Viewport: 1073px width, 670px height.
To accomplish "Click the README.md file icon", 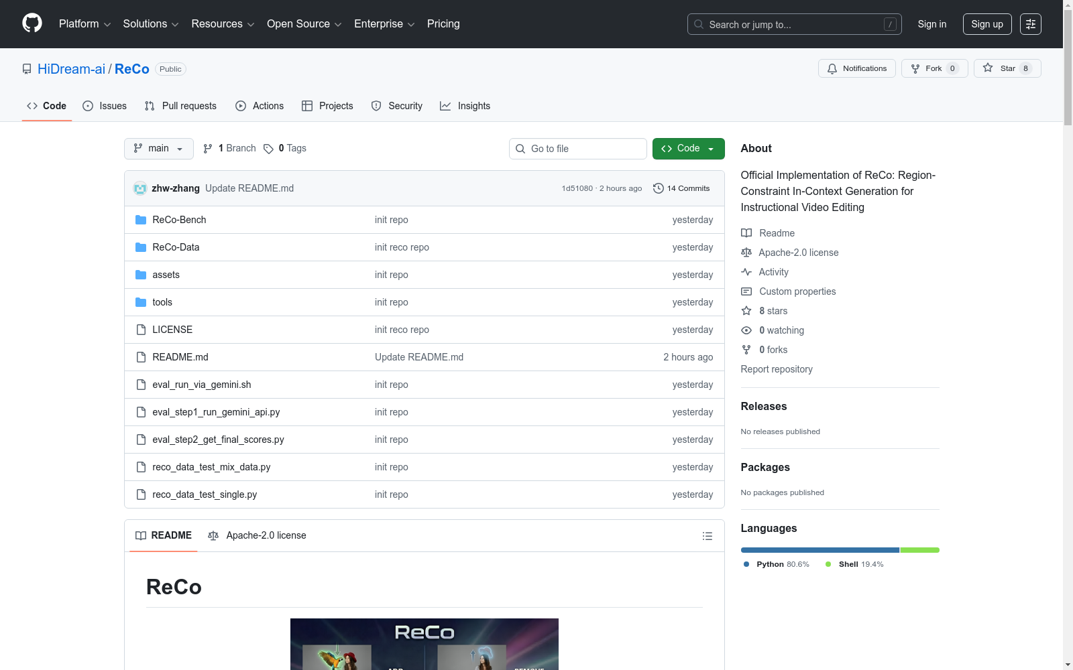I will (x=141, y=357).
